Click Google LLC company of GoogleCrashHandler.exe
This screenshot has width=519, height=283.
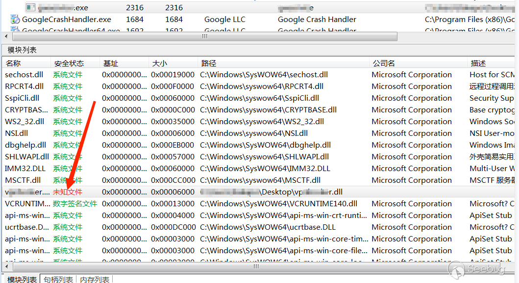[225, 20]
